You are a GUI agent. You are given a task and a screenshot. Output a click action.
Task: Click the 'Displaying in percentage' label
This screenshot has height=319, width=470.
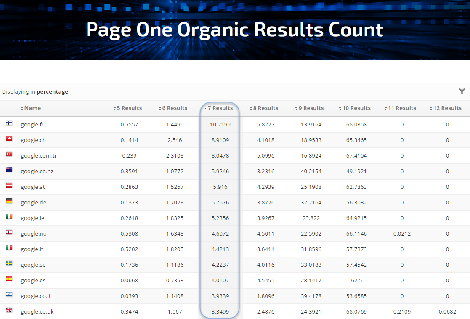(35, 91)
